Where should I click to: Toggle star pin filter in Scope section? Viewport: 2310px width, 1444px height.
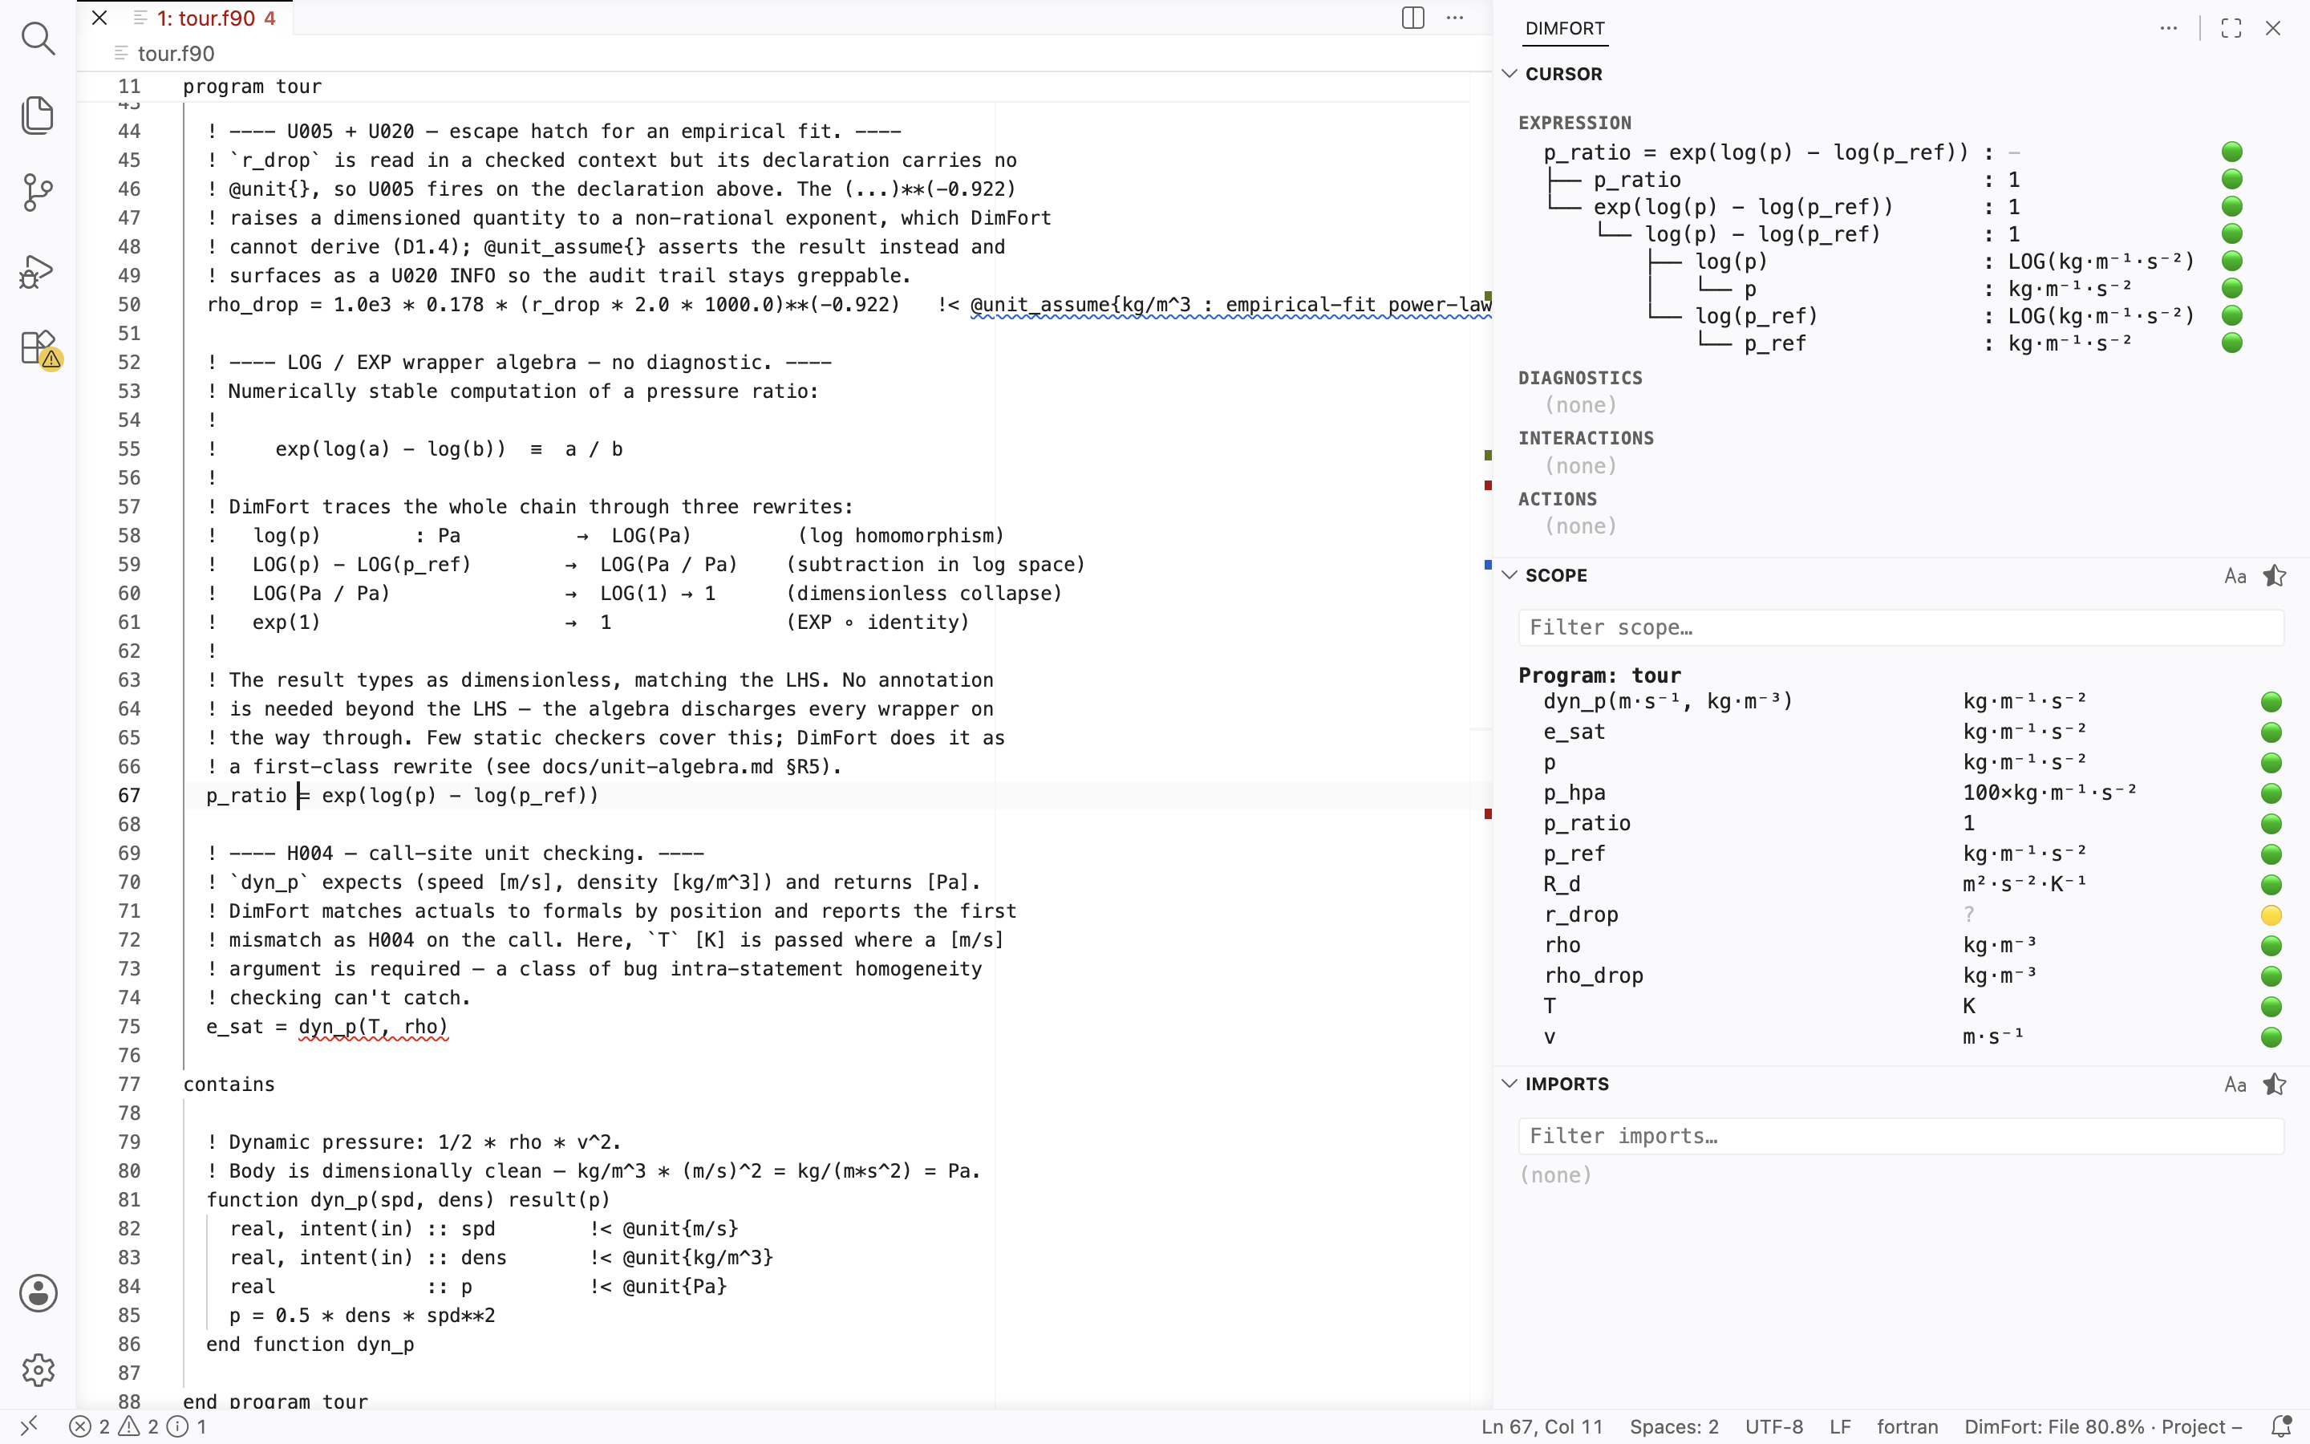coord(2275,576)
